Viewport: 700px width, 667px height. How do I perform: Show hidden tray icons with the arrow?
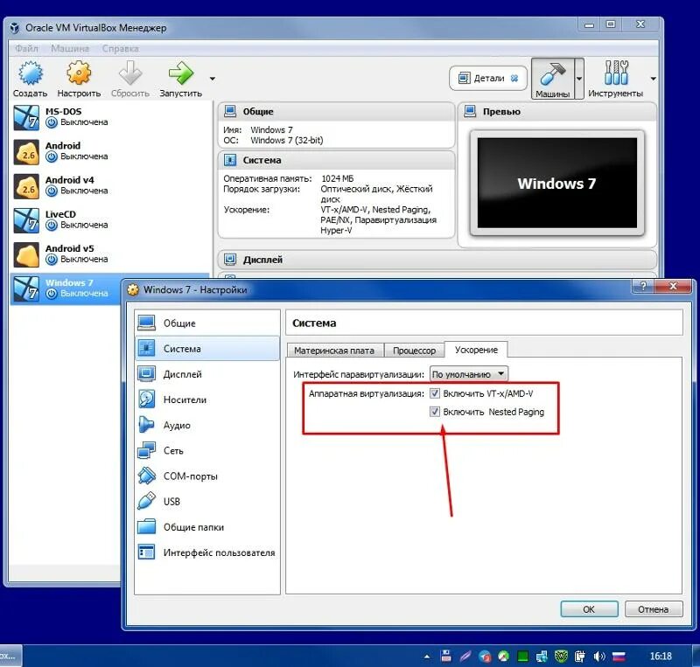click(427, 657)
